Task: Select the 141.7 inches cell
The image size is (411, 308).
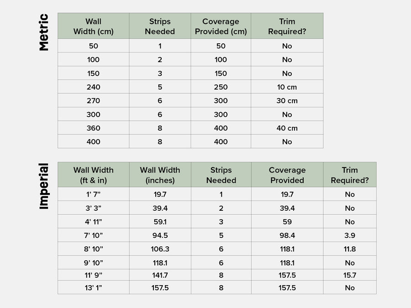Action: 160,275
